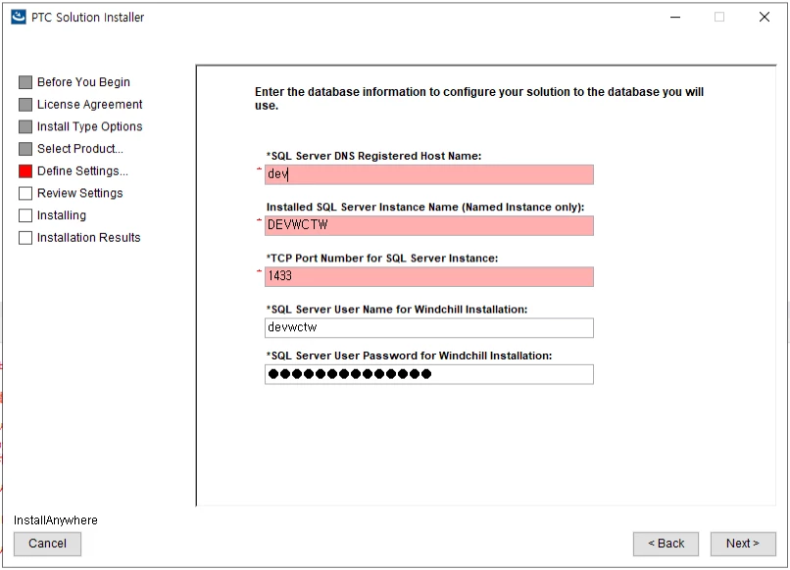Click the 'Before You Begin' step label
The image size is (790, 570).
click(83, 82)
